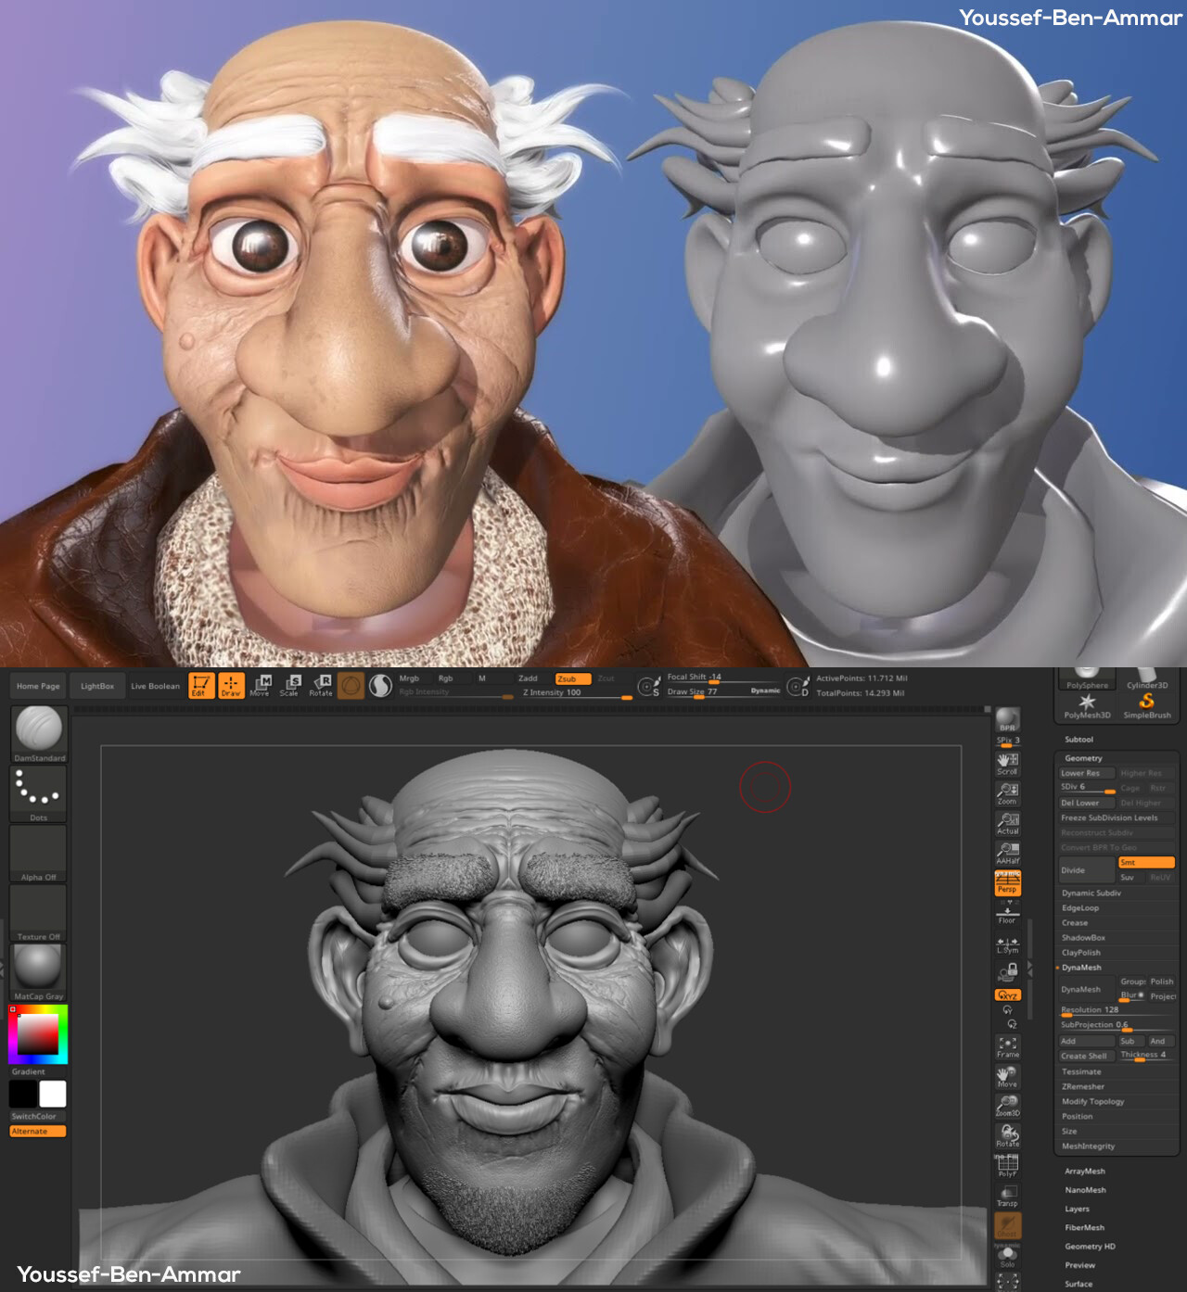The width and height of the screenshot is (1187, 1292).
Task: Open the MatCap Gray material picker
Action: [x=37, y=969]
